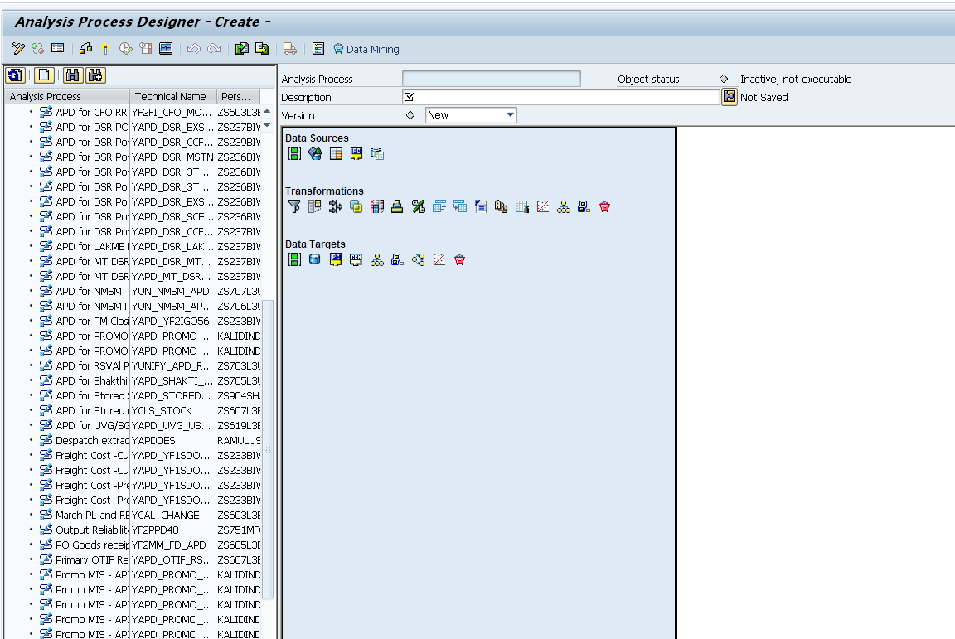The image size is (955, 639).
Task: Select the database table icon under Data Sources
Action: (377, 153)
